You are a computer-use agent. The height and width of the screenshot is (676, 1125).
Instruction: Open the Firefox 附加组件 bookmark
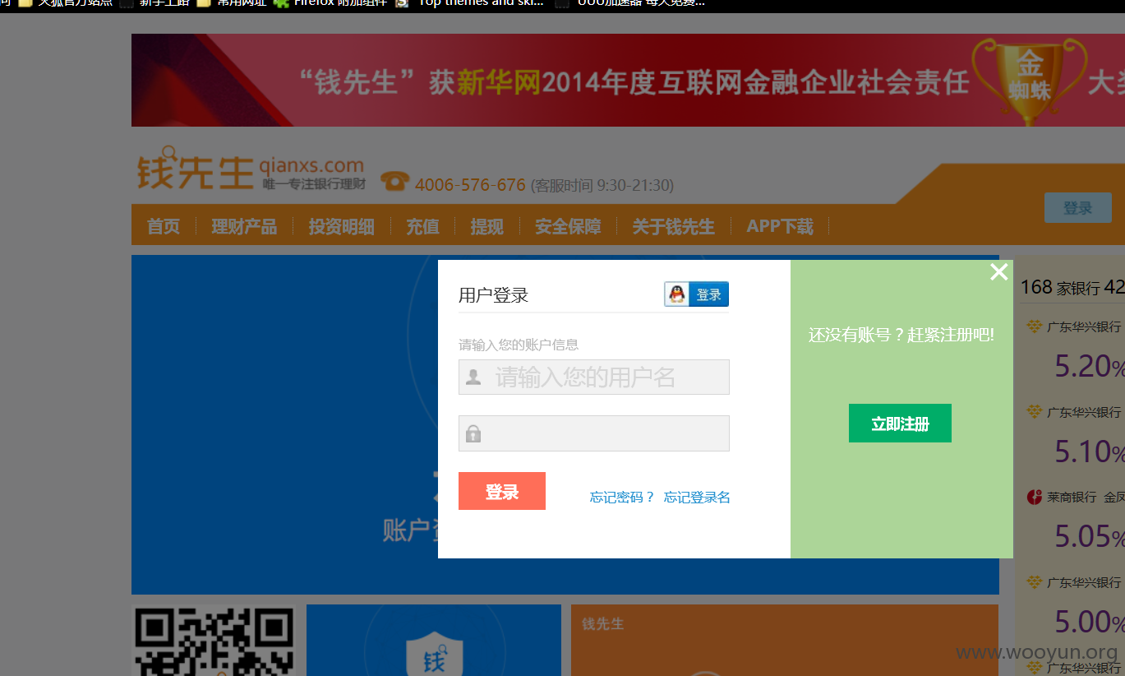(x=330, y=3)
